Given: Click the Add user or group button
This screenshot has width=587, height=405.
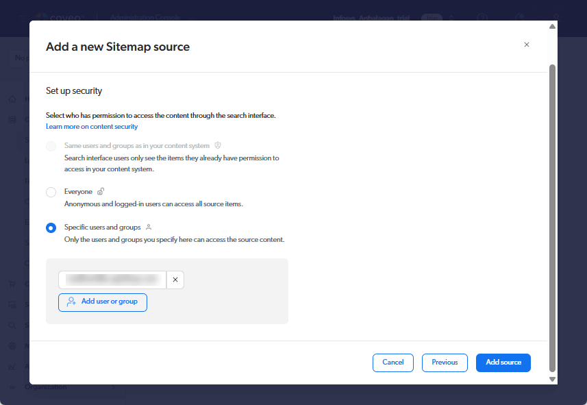Looking at the screenshot, I should click(103, 302).
